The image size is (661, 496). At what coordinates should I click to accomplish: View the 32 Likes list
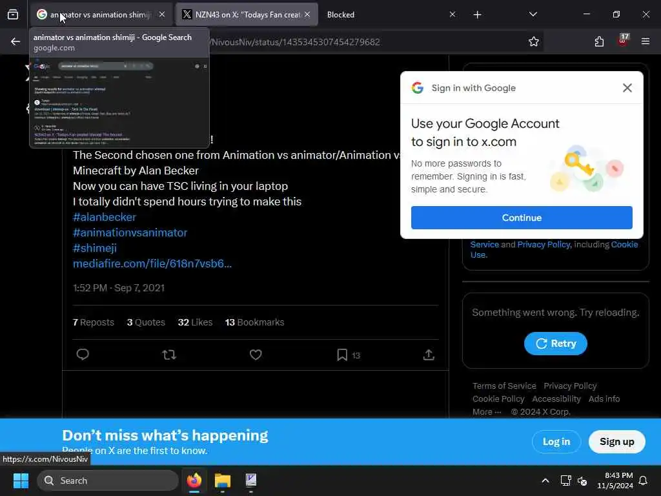coord(195,322)
